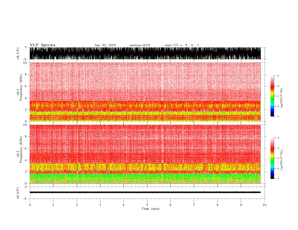Click the "2" tick on the time axis
298x230 pixels.
77,205
